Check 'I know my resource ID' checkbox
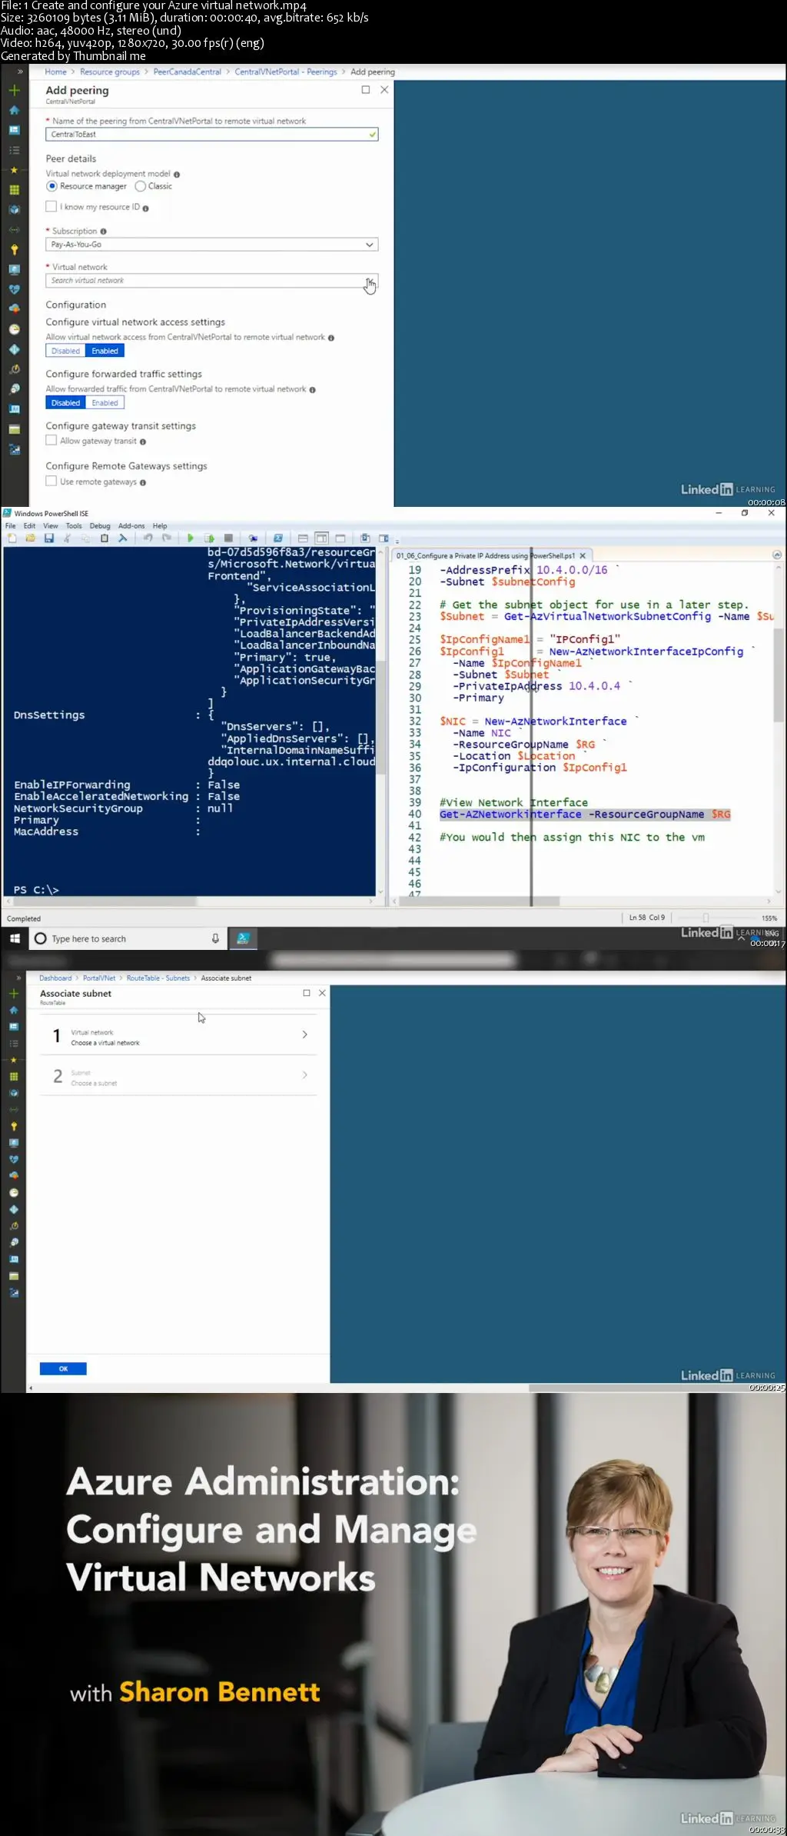The image size is (787, 1836). coord(51,206)
